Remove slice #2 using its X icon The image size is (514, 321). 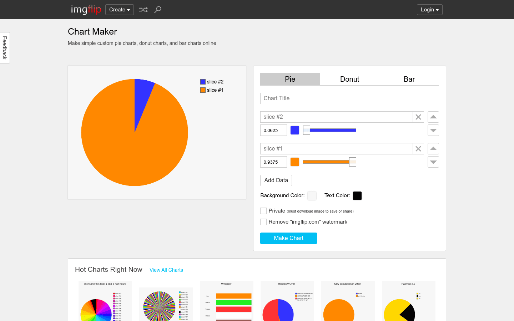click(418, 117)
